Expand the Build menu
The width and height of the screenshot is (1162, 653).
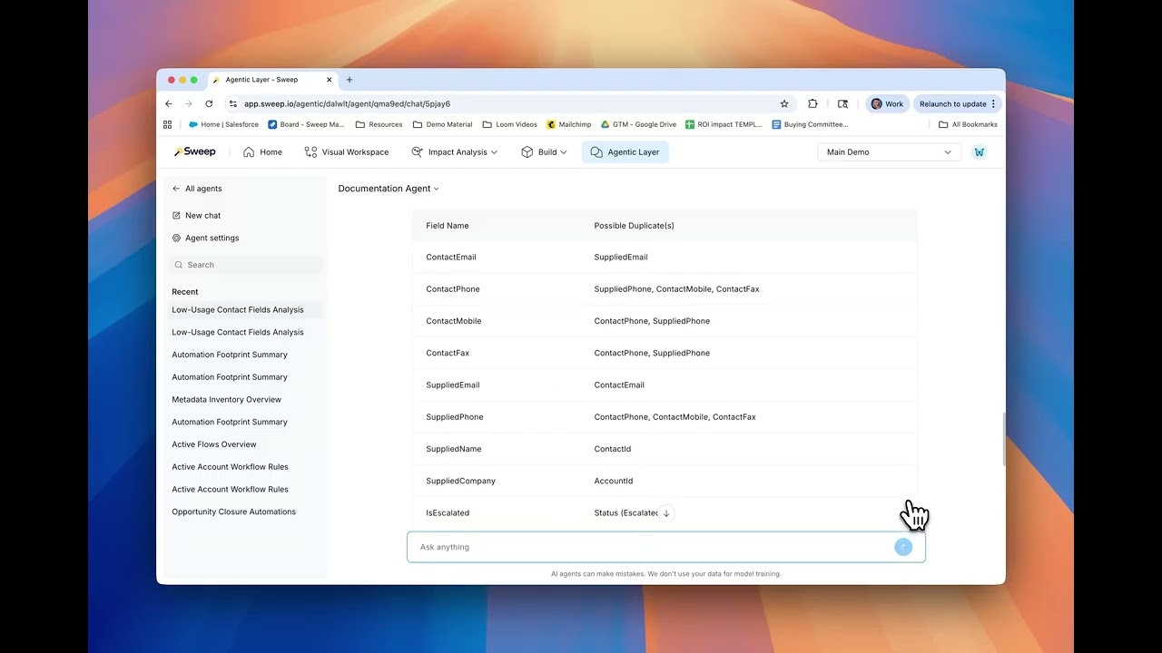(544, 151)
